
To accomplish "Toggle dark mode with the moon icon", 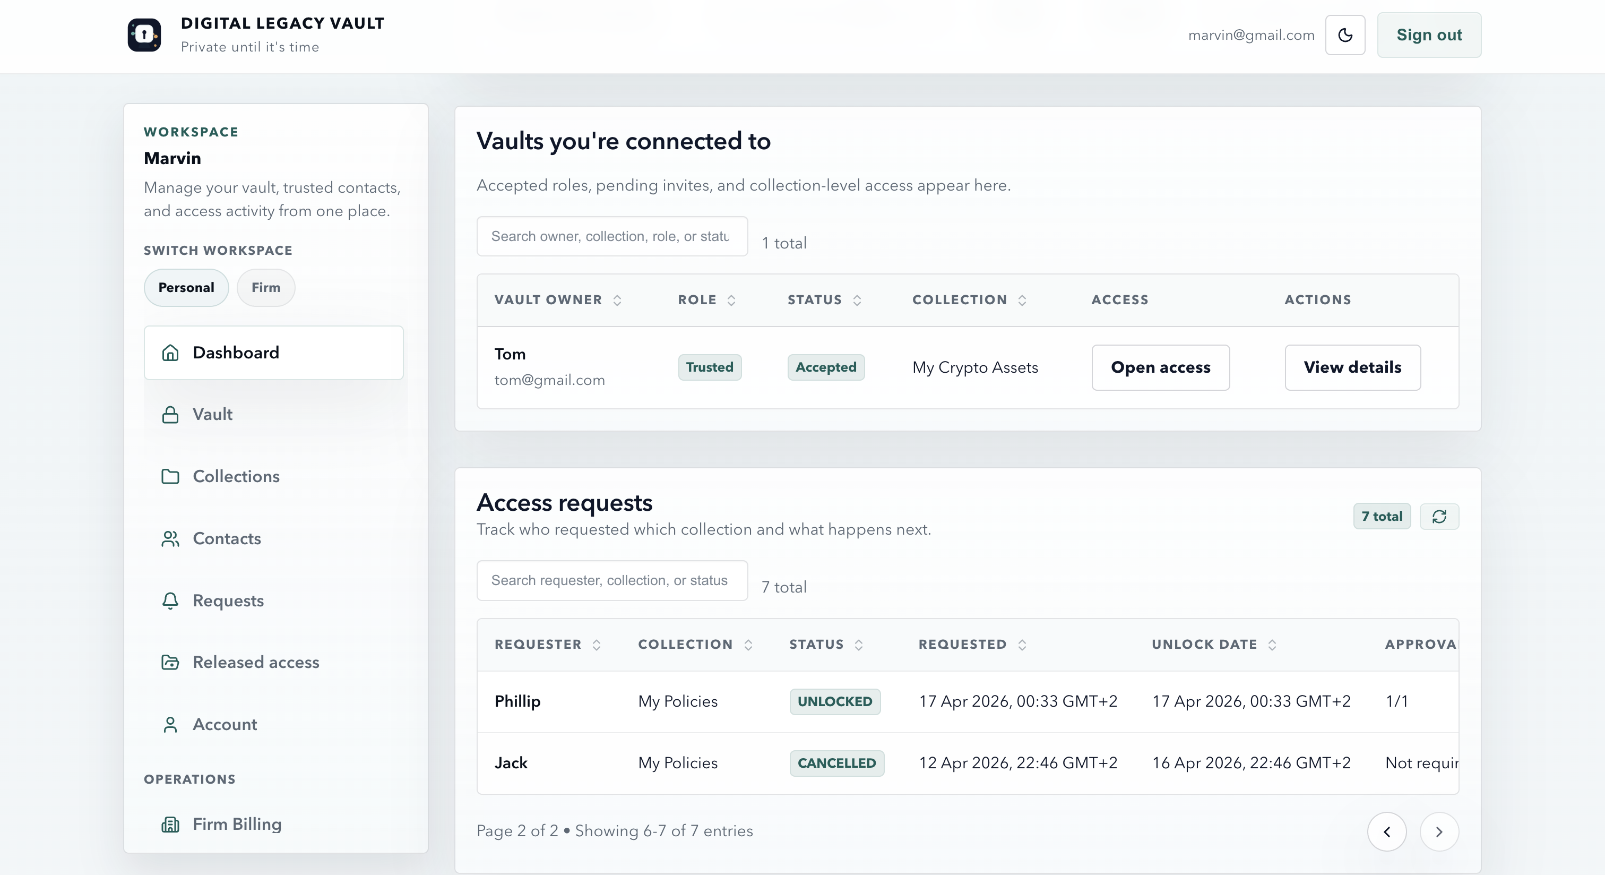I will [x=1345, y=35].
